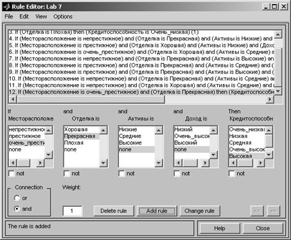Toggle not checkbox under Активы
The width and height of the screenshot is (291, 240).
point(121,173)
